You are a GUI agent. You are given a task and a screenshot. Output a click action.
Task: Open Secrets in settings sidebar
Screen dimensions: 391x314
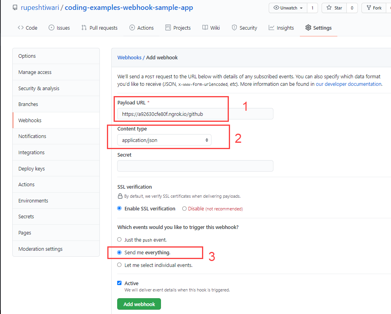click(56, 216)
